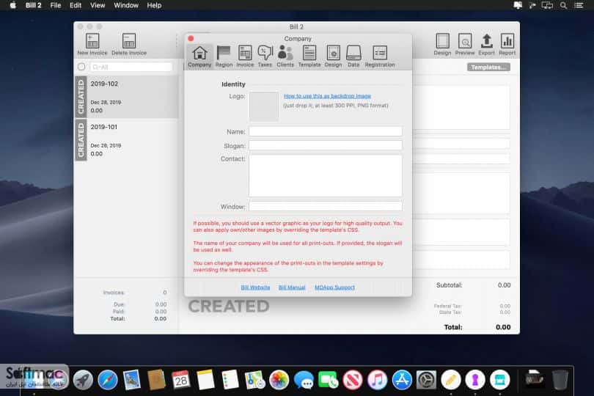
Task: Open App Store from the Dock
Action: pyautogui.click(x=402, y=380)
